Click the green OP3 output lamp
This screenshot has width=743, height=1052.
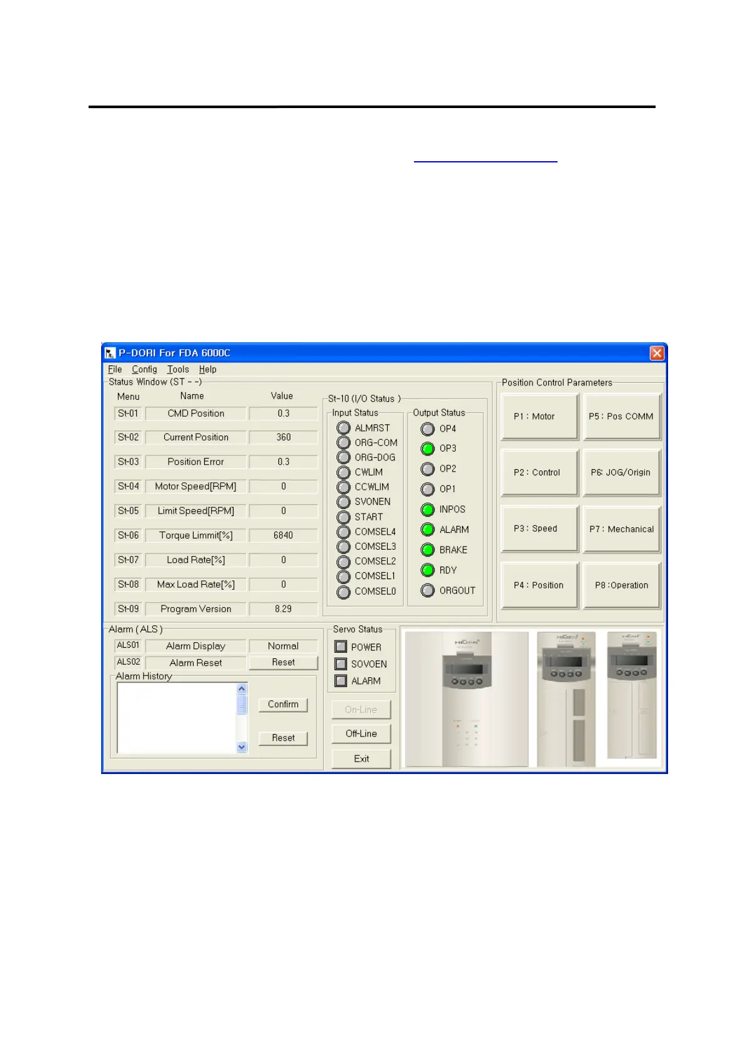tap(428, 449)
